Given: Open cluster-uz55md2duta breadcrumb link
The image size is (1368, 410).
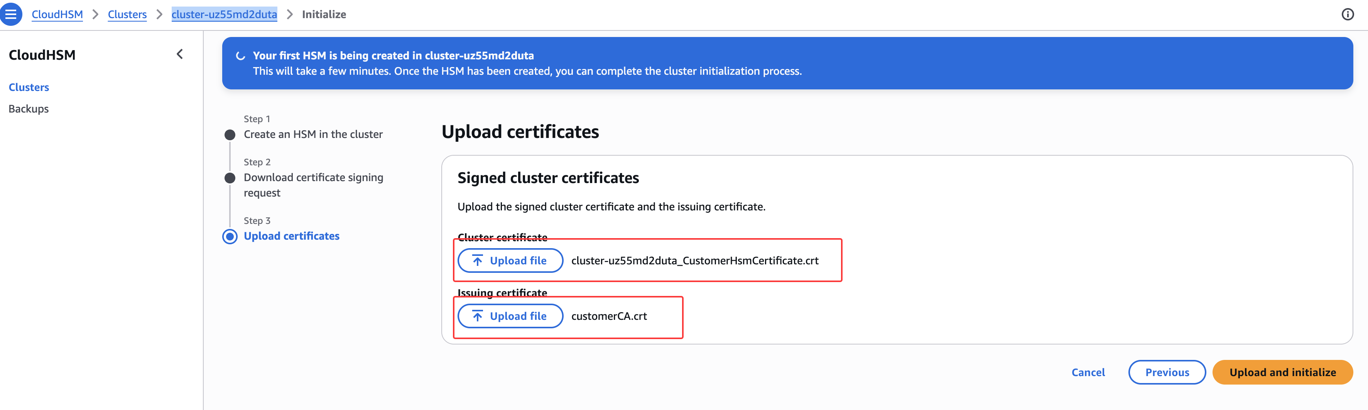Looking at the screenshot, I should (224, 14).
